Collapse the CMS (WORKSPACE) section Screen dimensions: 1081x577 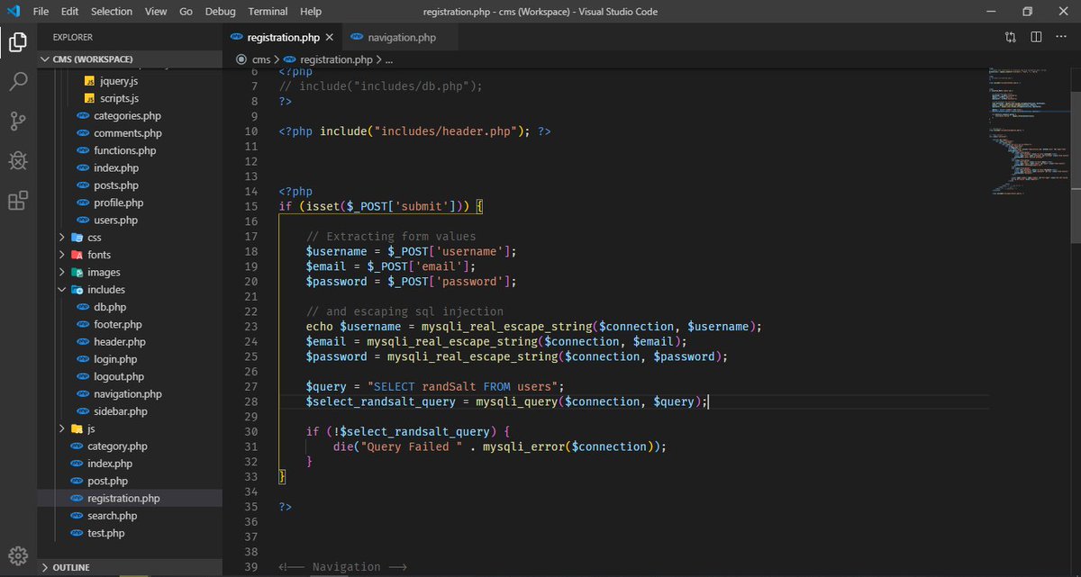[130, 59]
